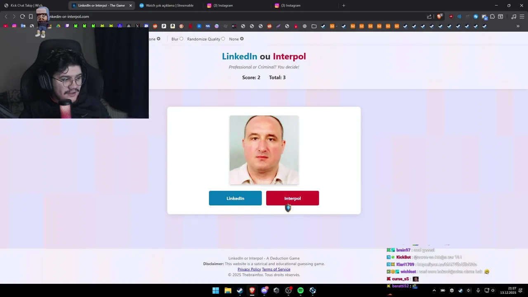The height and width of the screenshot is (297, 528).
Task: Select the None radio after Randomize Quality
Action: pos(242,39)
